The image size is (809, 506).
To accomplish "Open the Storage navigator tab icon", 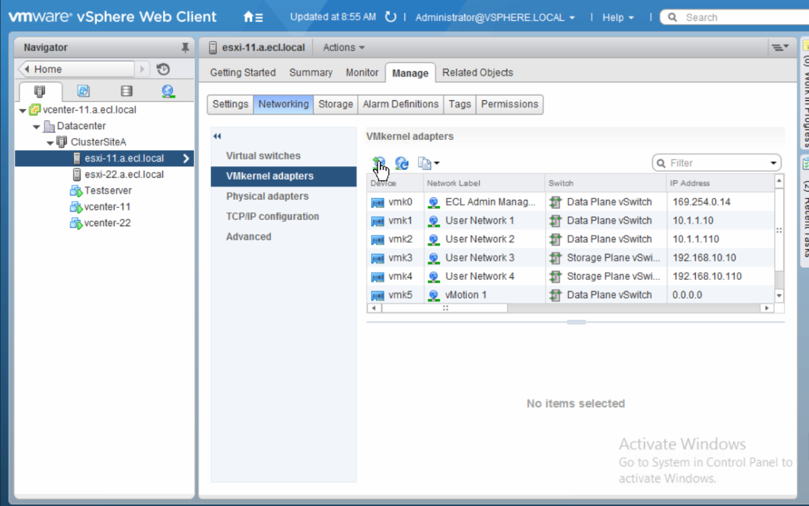I will click(x=126, y=92).
